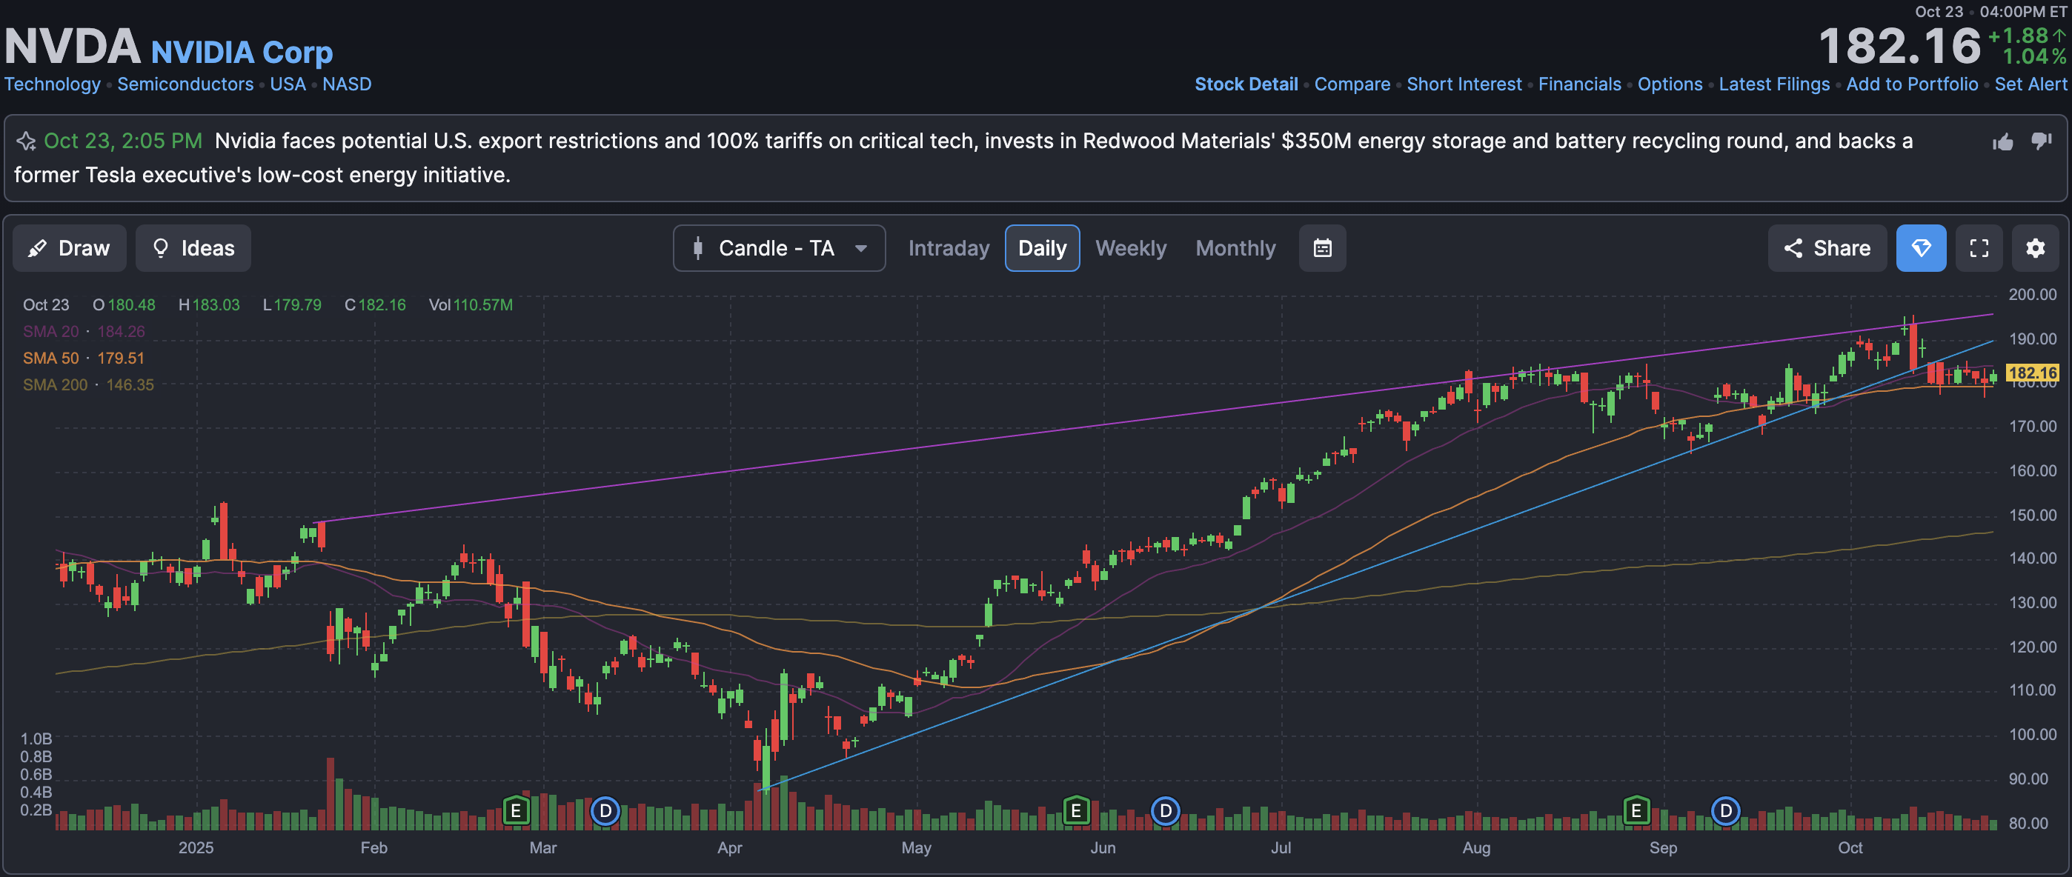The image size is (2072, 877).
Task: Switch to Monthly timeframe
Action: pyautogui.click(x=1235, y=248)
